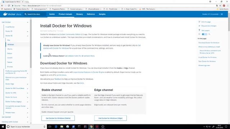Click the Get support question mark icon
Image resolution: width=230 pixels, height=129 pixels.
click(199, 30)
